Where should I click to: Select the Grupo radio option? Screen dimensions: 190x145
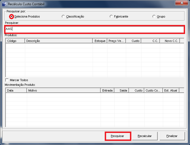[154, 16]
